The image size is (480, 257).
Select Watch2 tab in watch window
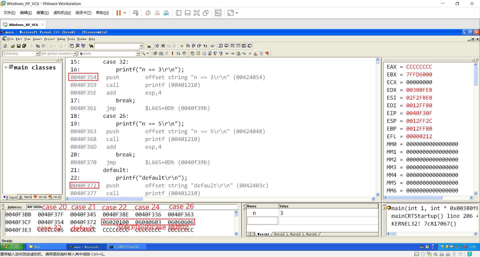coord(279,234)
